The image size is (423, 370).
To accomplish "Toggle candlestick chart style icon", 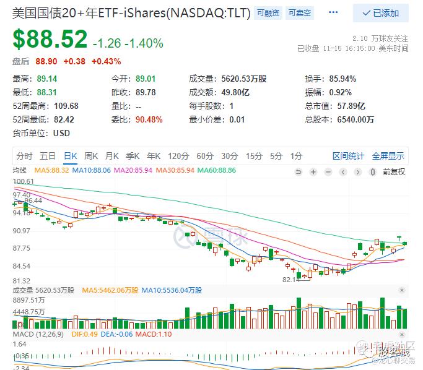I will pyautogui.click(x=373, y=172).
